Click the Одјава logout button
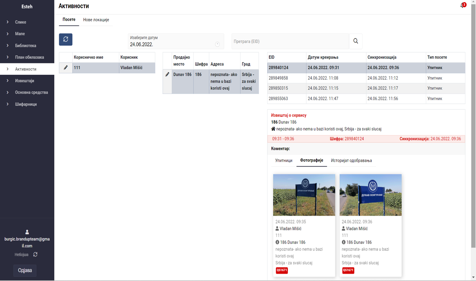 coord(25,270)
